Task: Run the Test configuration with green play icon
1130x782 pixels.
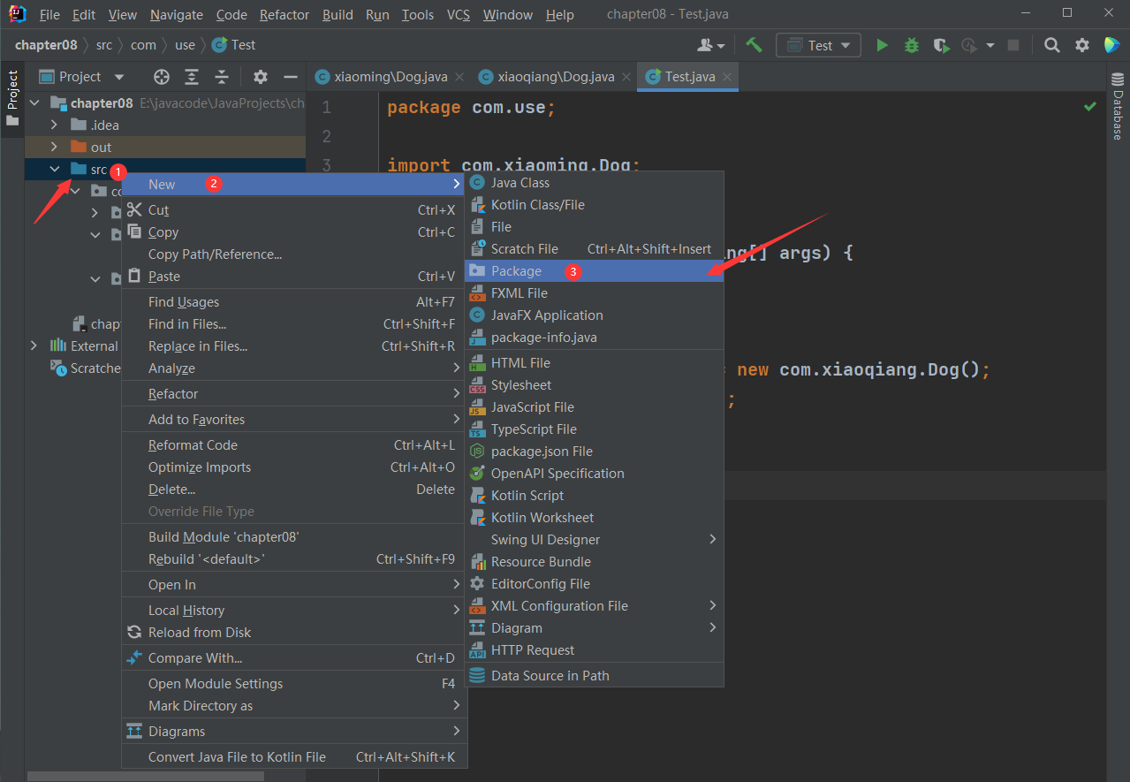Action: tap(882, 45)
